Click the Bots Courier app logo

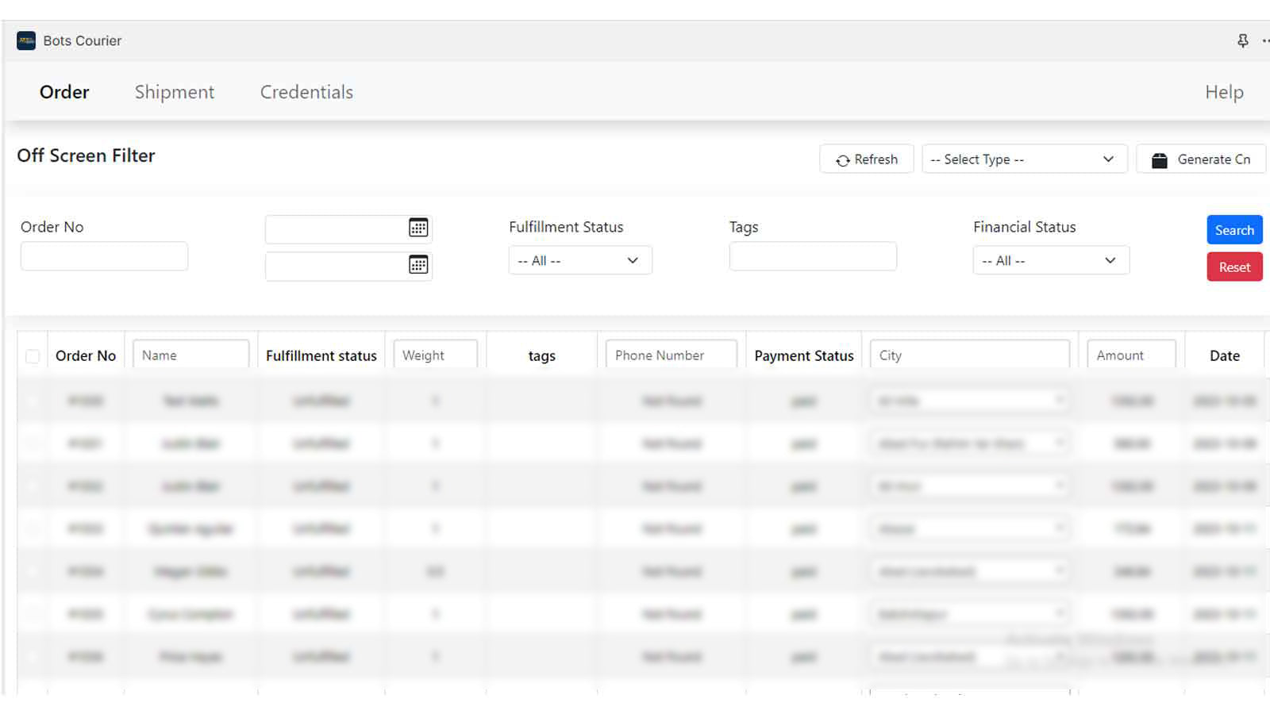coord(26,40)
